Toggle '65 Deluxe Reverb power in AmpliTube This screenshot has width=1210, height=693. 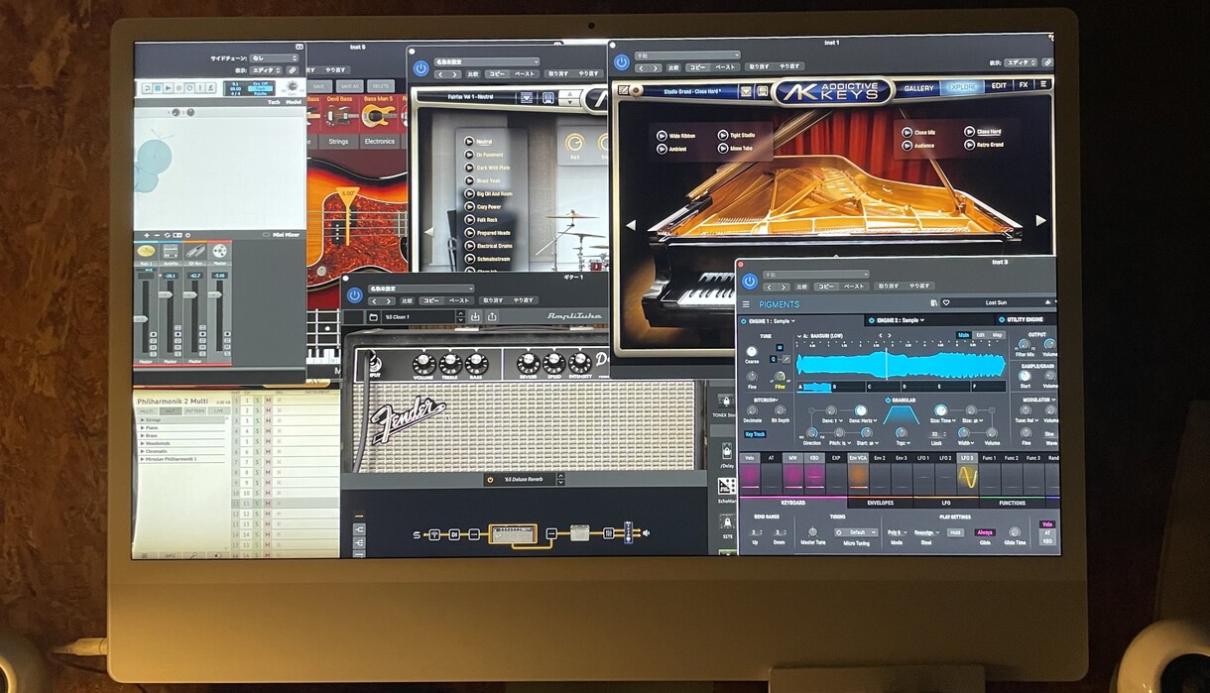490,480
